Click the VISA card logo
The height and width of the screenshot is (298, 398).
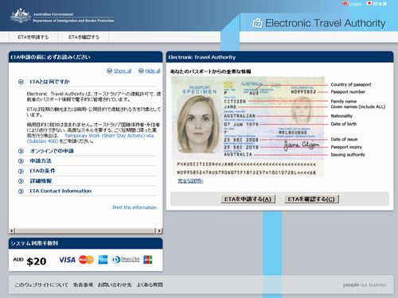click(x=67, y=260)
